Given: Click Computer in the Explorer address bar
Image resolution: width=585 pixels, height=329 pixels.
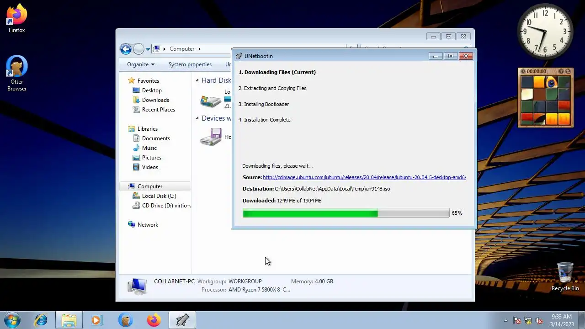Looking at the screenshot, I should coord(182,49).
